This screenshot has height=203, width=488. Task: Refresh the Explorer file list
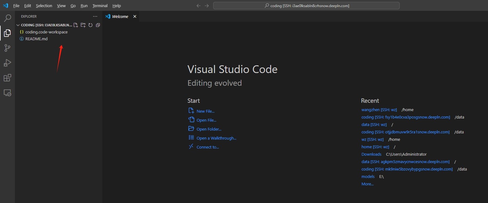tap(90, 25)
